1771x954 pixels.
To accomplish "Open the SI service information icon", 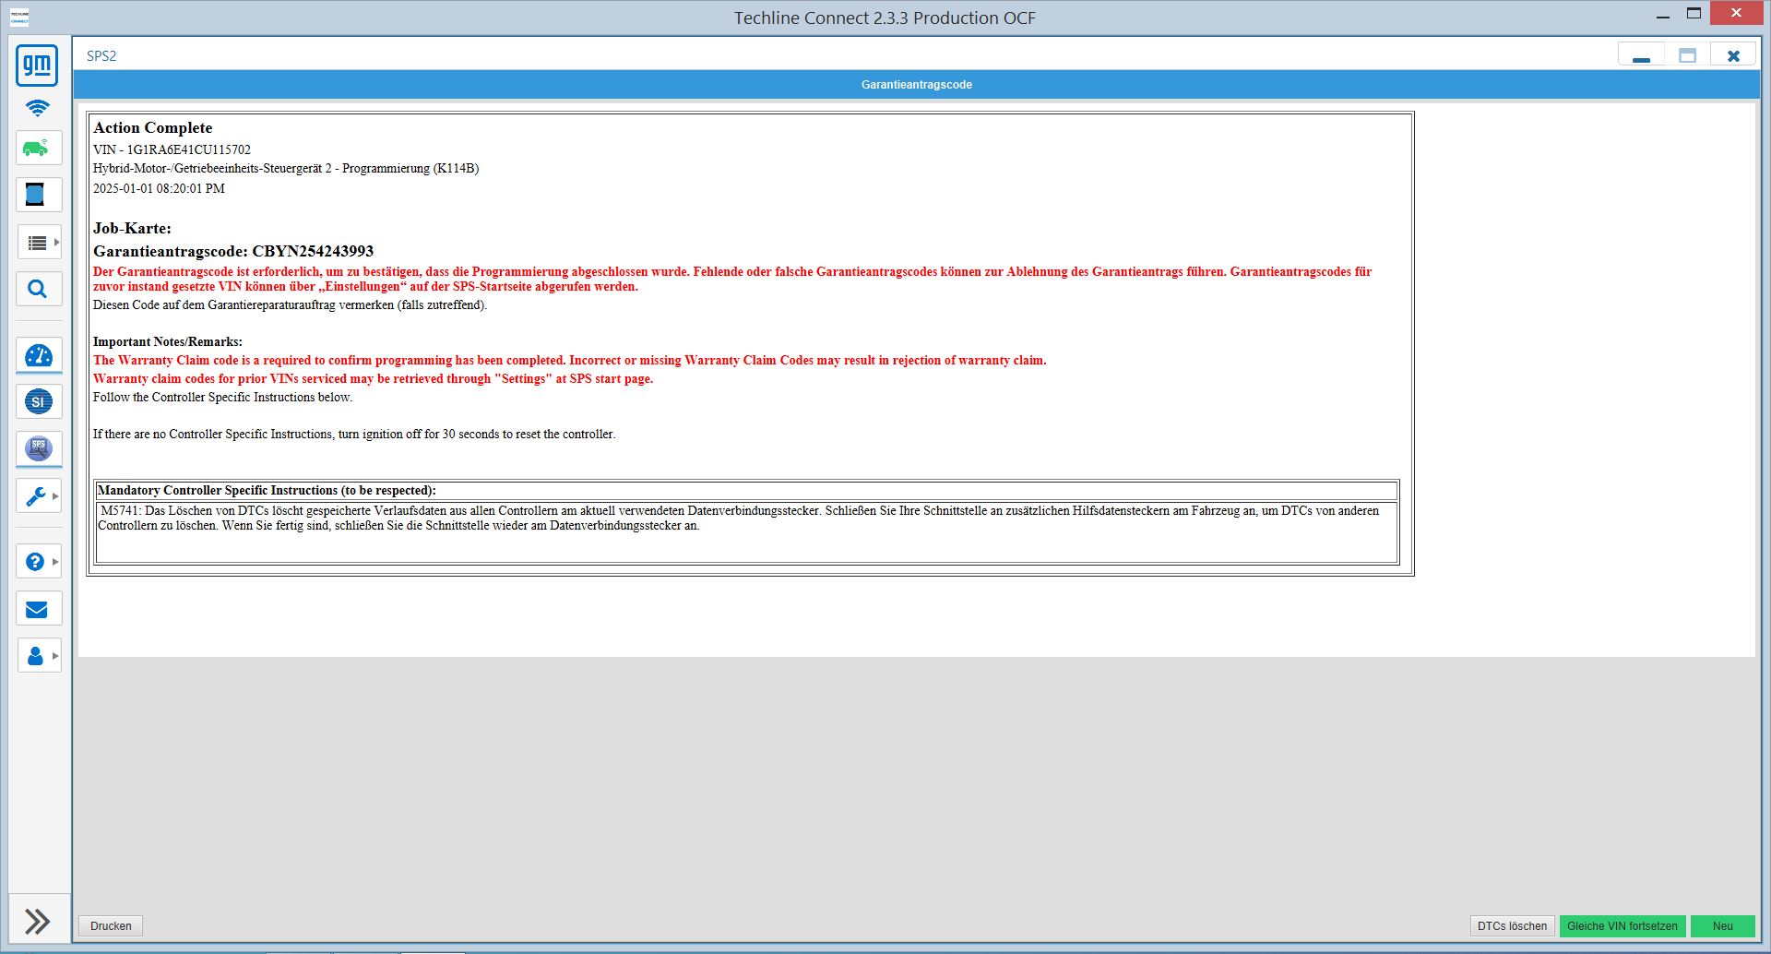I will tap(39, 402).
